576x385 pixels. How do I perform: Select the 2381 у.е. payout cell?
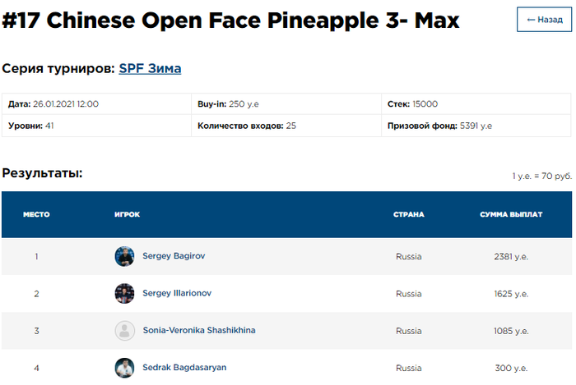[x=511, y=257]
